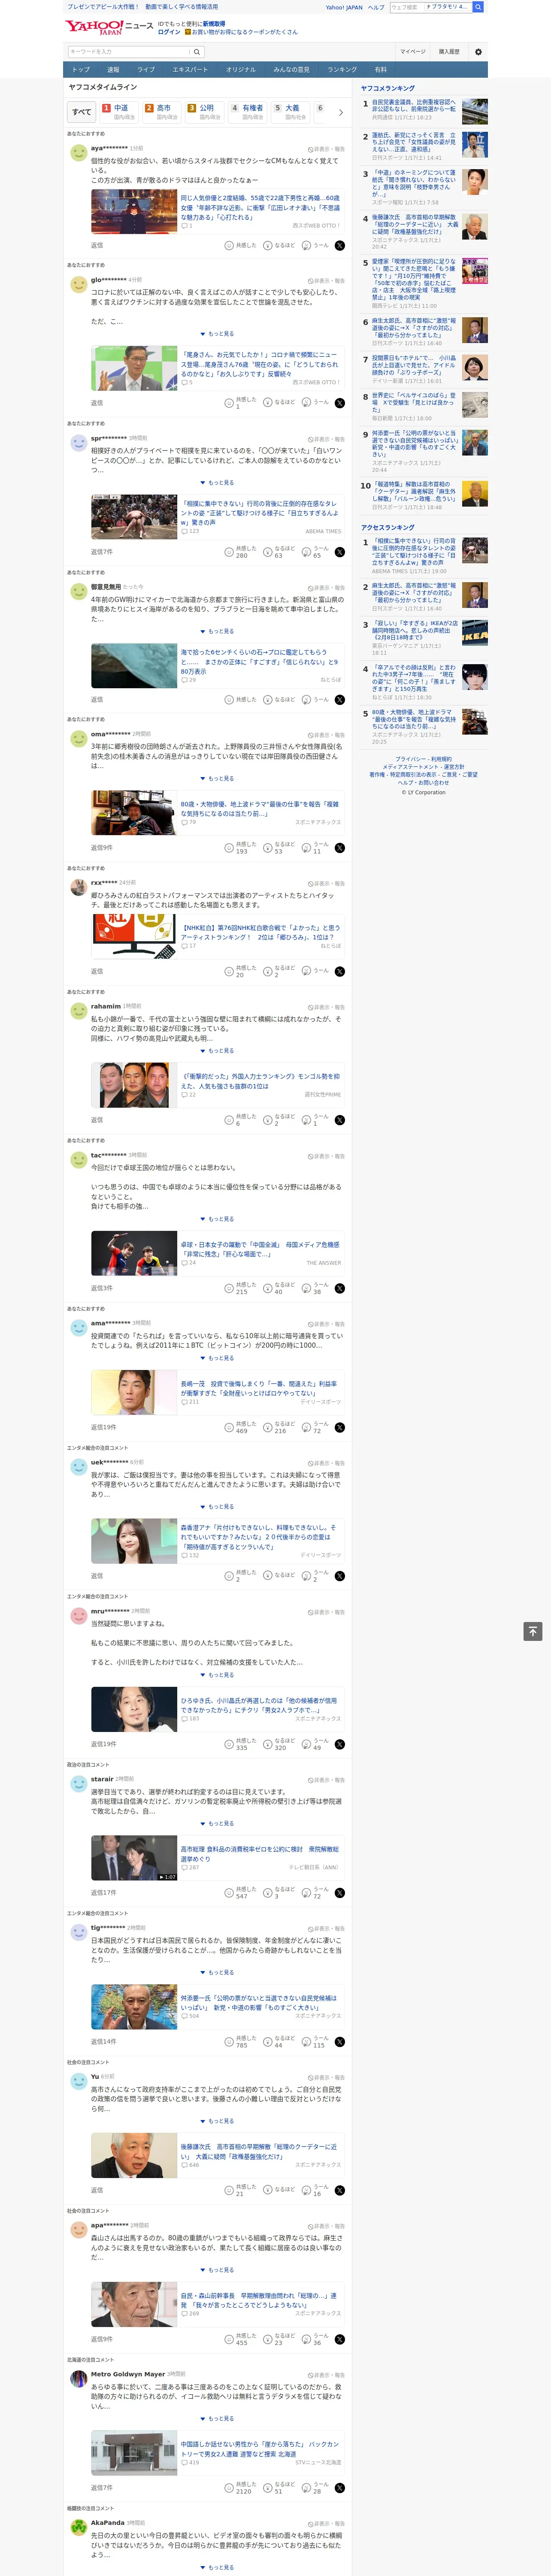Screen dimensions: 551x2576
Task: Open the マイページ link
Action: 413,51
